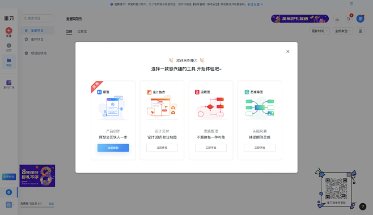Image resolution: width=373 pixels, height=215 pixels.
Task: Click the project quota progress bar
Action: [37, 207]
